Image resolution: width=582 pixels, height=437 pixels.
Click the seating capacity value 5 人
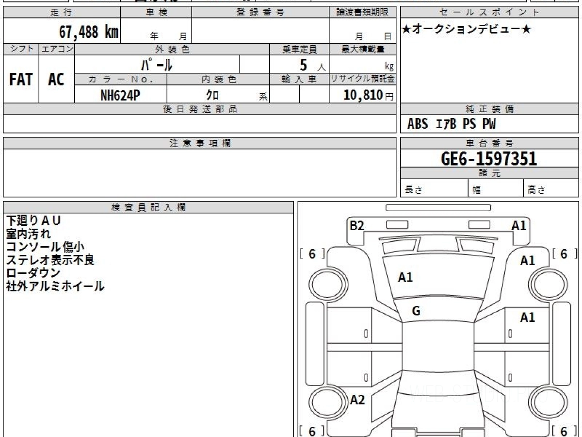click(x=312, y=65)
